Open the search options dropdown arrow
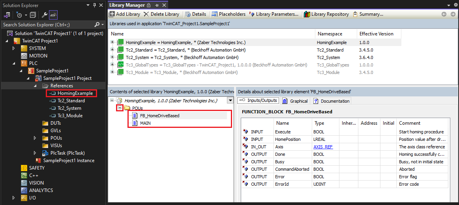This screenshot has width=459, height=205. (x=103, y=24)
